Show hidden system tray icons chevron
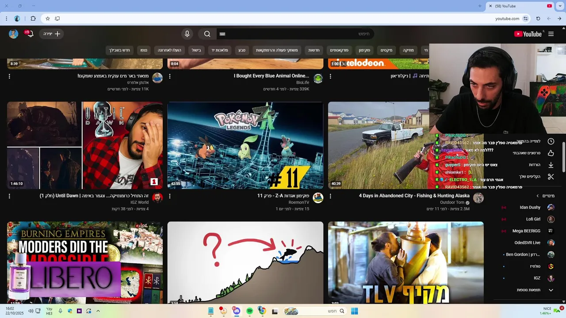Viewport: 566px width, 318px height. (98, 311)
